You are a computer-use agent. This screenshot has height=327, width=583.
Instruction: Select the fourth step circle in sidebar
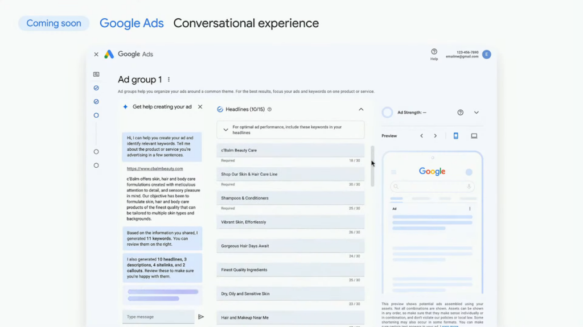coord(96,152)
